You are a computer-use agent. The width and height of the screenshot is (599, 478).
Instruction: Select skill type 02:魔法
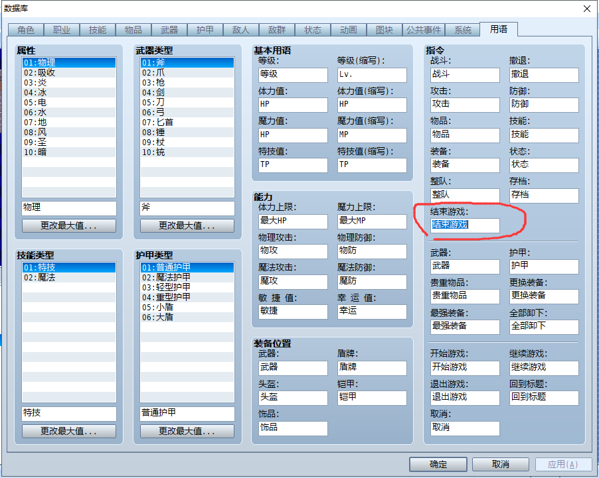tap(69, 277)
